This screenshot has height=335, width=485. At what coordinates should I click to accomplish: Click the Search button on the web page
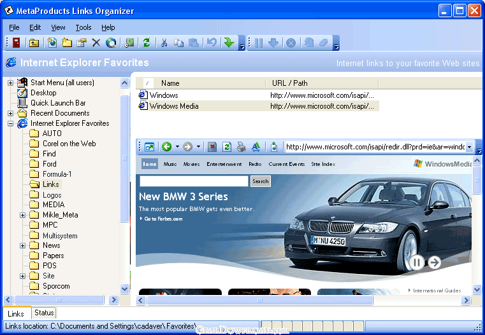point(261,181)
